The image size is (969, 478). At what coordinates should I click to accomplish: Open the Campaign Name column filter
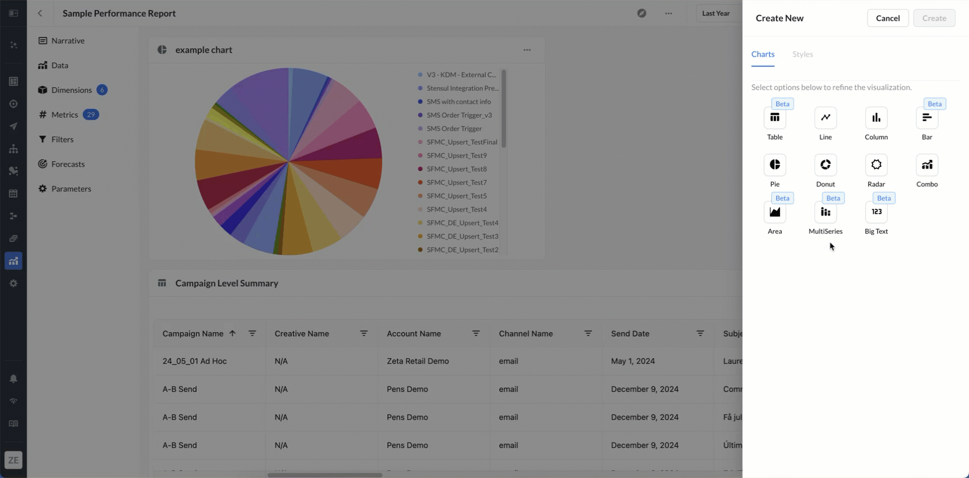point(252,333)
